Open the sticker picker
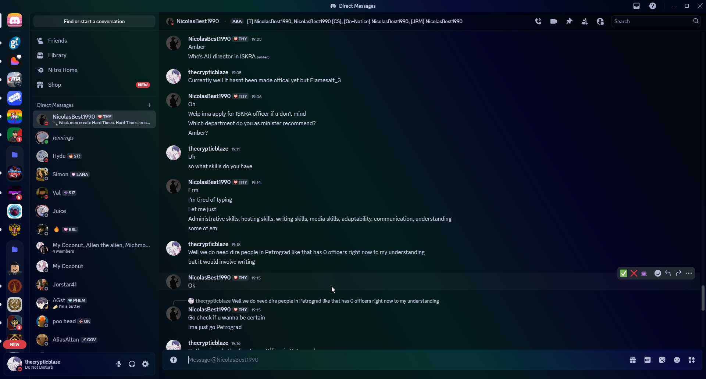Image resolution: width=706 pixels, height=379 pixels. pos(662,360)
